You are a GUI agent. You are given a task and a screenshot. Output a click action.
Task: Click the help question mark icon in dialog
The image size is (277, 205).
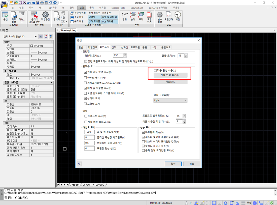point(79,164)
